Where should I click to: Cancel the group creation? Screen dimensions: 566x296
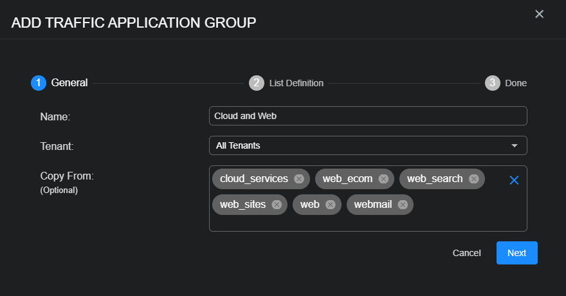[x=466, y=253]
